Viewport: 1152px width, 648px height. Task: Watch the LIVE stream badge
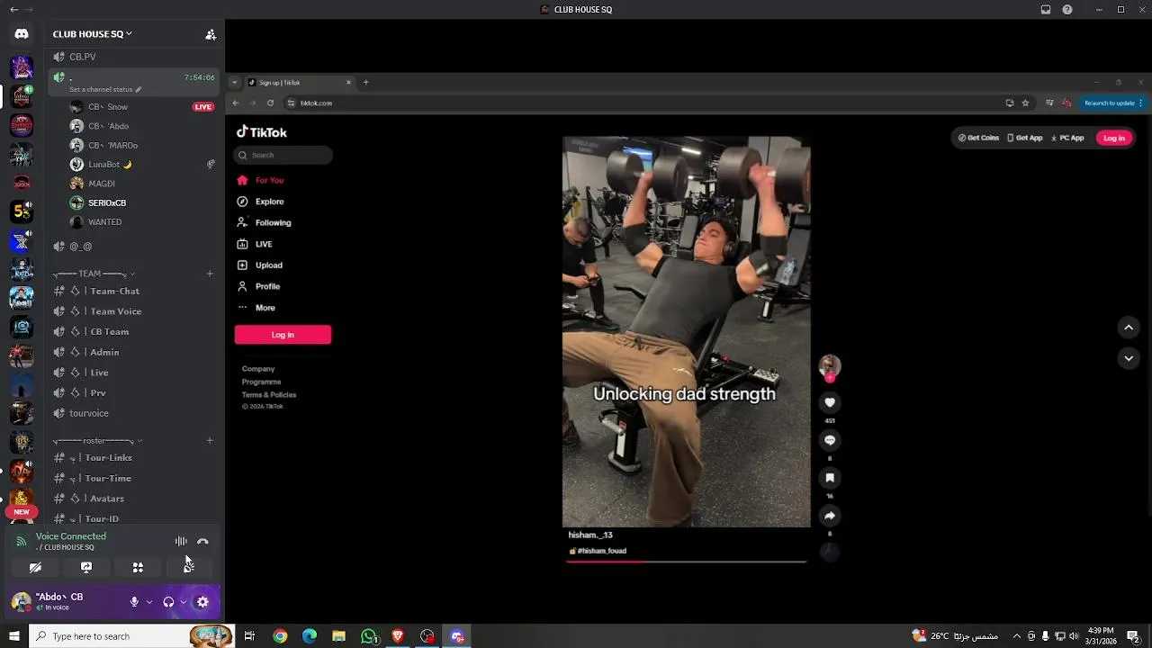[x=203, y=107]
